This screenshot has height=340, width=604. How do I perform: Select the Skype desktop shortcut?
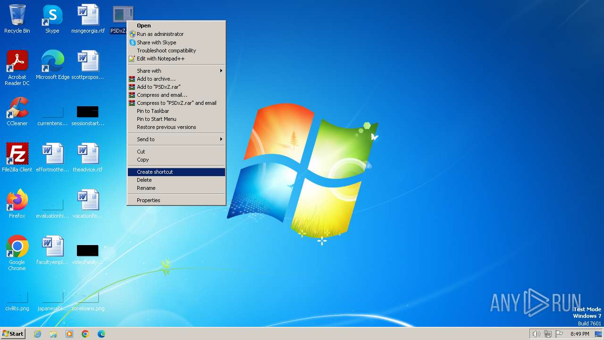pyautogui.click(x=52, y=19)
